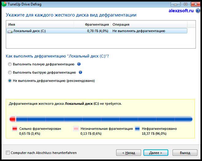Show info for full defragmentation option
This screenshot has width=202, height=161.
(x=79, y=64)
